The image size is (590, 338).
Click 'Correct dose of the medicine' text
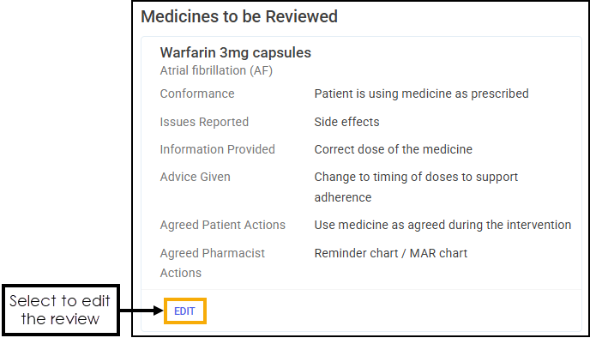pyautogui.click(x=394, y=149)
